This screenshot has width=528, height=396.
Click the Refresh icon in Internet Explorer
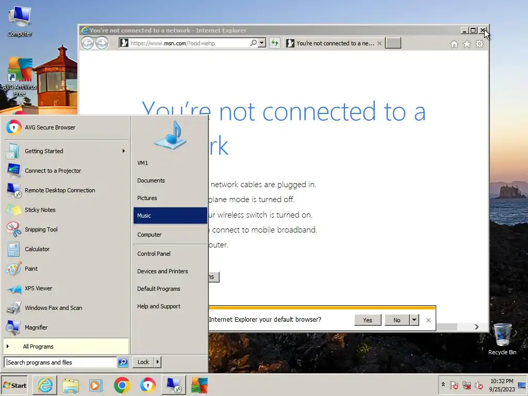(275, 43)
